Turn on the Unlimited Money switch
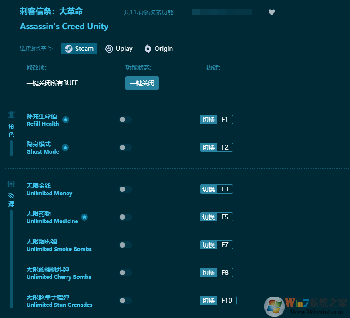Image resolution: width=350 pixels, height=318 pixels. pos(125,189)
